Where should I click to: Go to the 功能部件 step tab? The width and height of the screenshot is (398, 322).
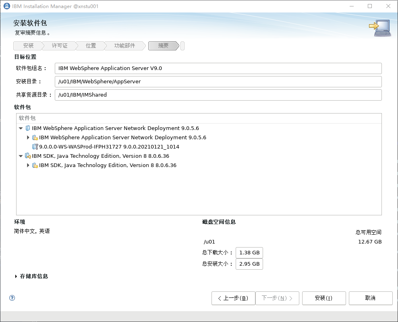tap(124, 45)
